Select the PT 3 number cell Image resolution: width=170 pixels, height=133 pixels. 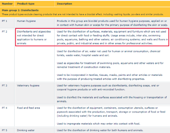pos(5,86)
